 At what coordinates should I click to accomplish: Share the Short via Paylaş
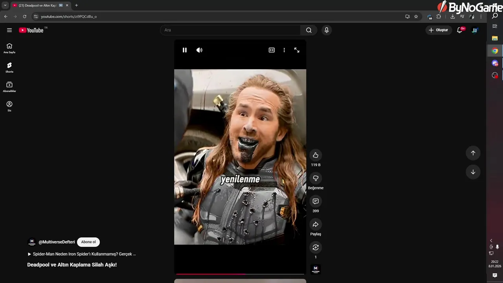(x=316, y=224)
